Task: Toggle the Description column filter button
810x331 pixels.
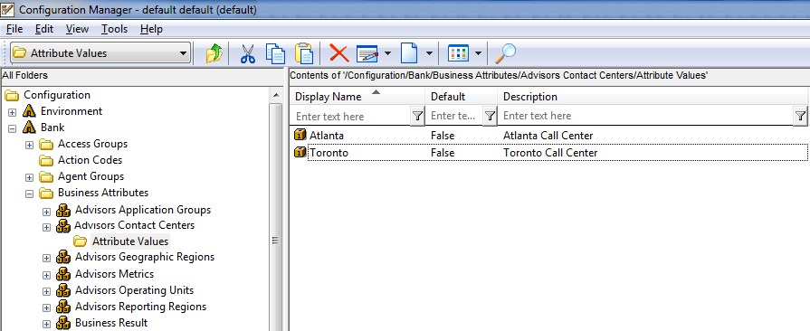Action: click(x=800, y=116)
